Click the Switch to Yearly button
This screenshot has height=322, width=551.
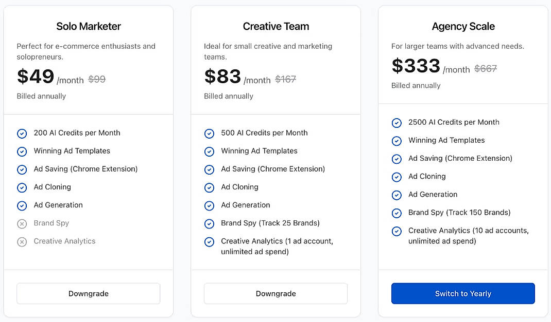[x=463, y=294]
